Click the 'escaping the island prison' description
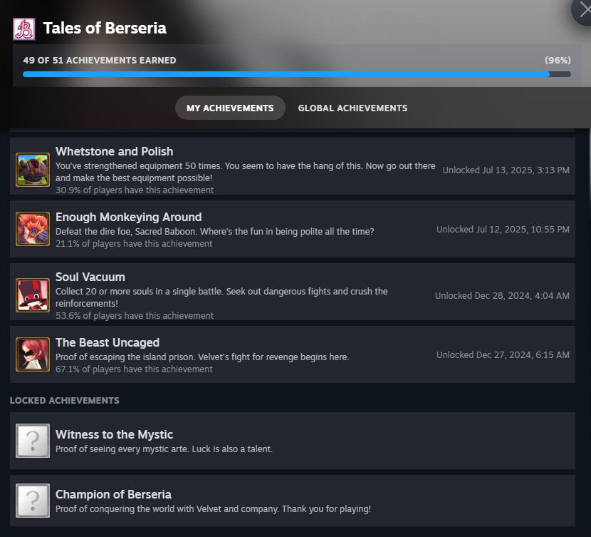Image resolution: width=591 pixels, height=537 pixels. point(202,357)
